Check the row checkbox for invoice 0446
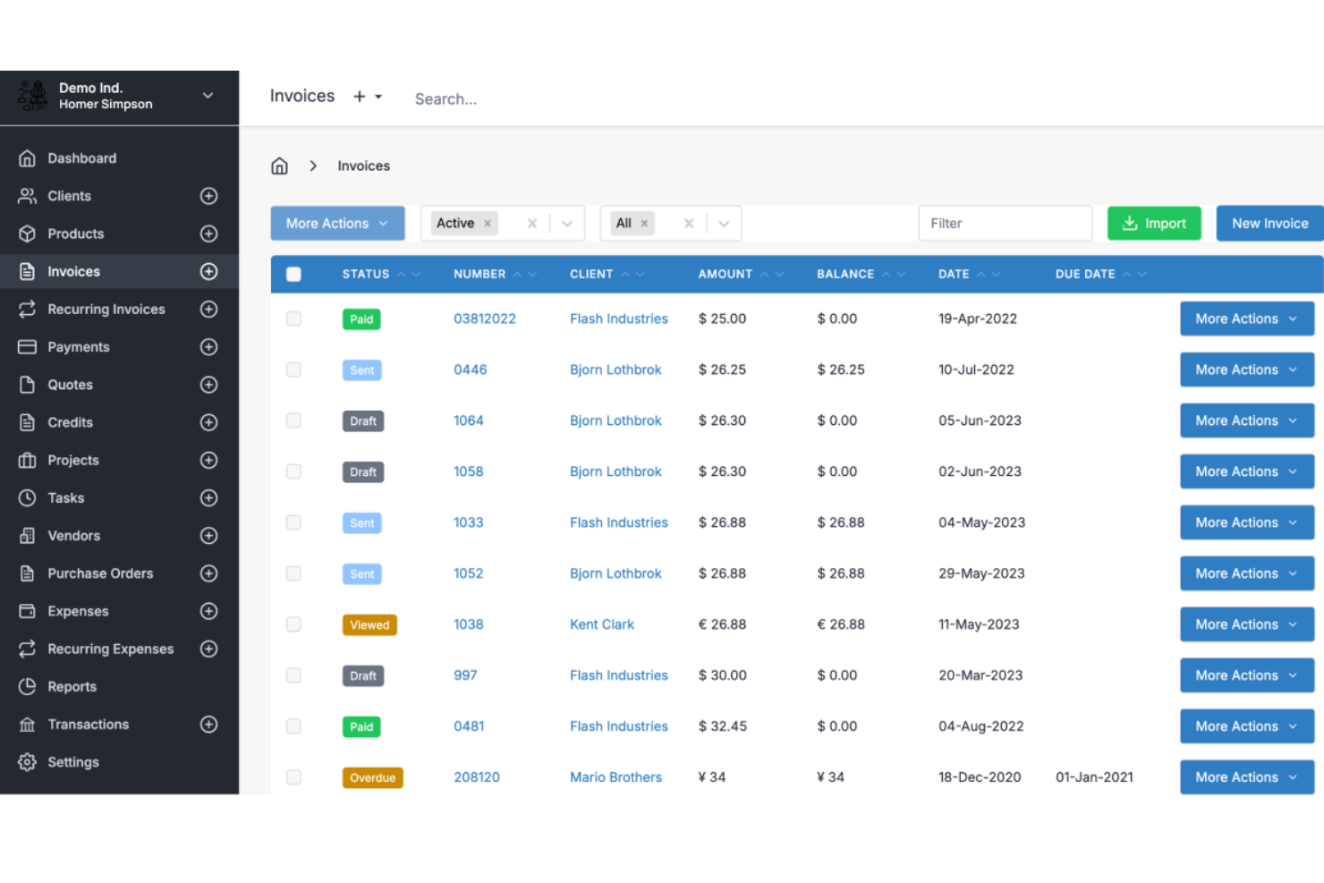This screenshot has height=883, width=1324. pyautogui.click(x=293, y=369)
